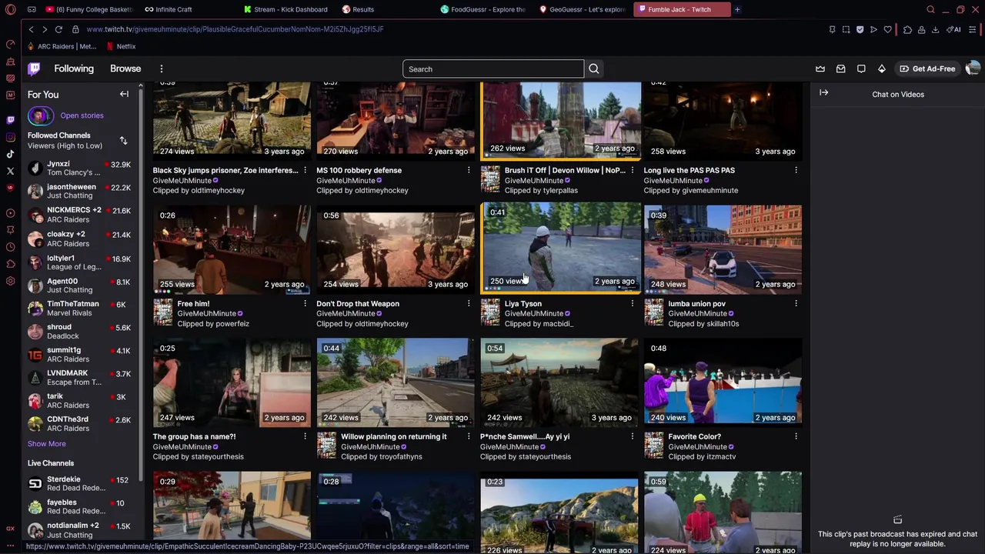Open Sterdekie live channel in sidebar
This screenshot has height=554, width=985.
(82, 483)
